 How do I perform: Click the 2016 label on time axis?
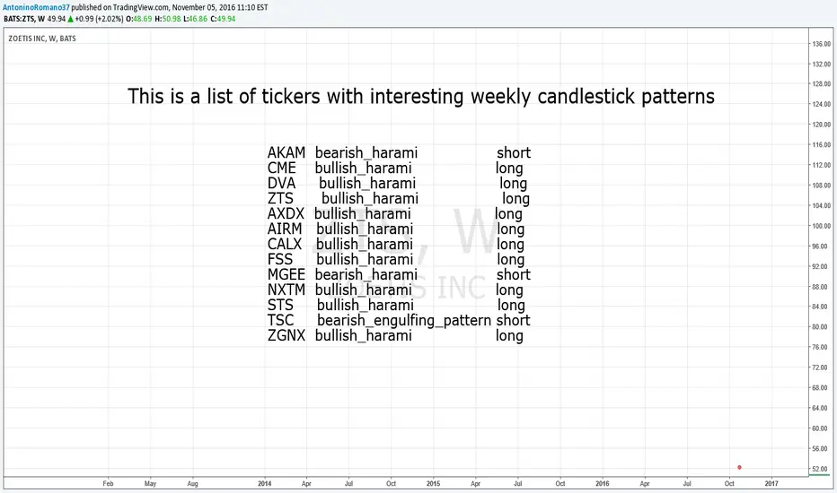tap(602, 483)
